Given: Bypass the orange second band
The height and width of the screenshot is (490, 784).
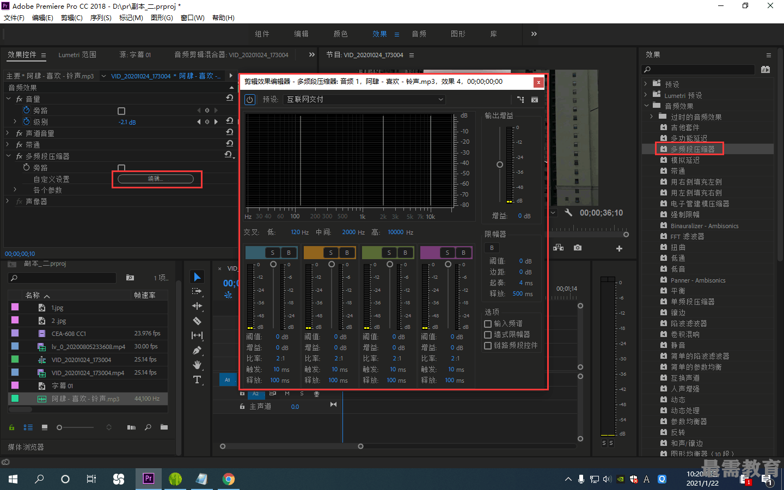Looking at the screenshot, I should [x=347, y=253].
